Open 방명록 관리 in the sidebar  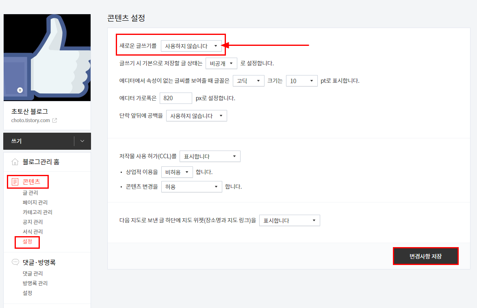tap(35, 283)
